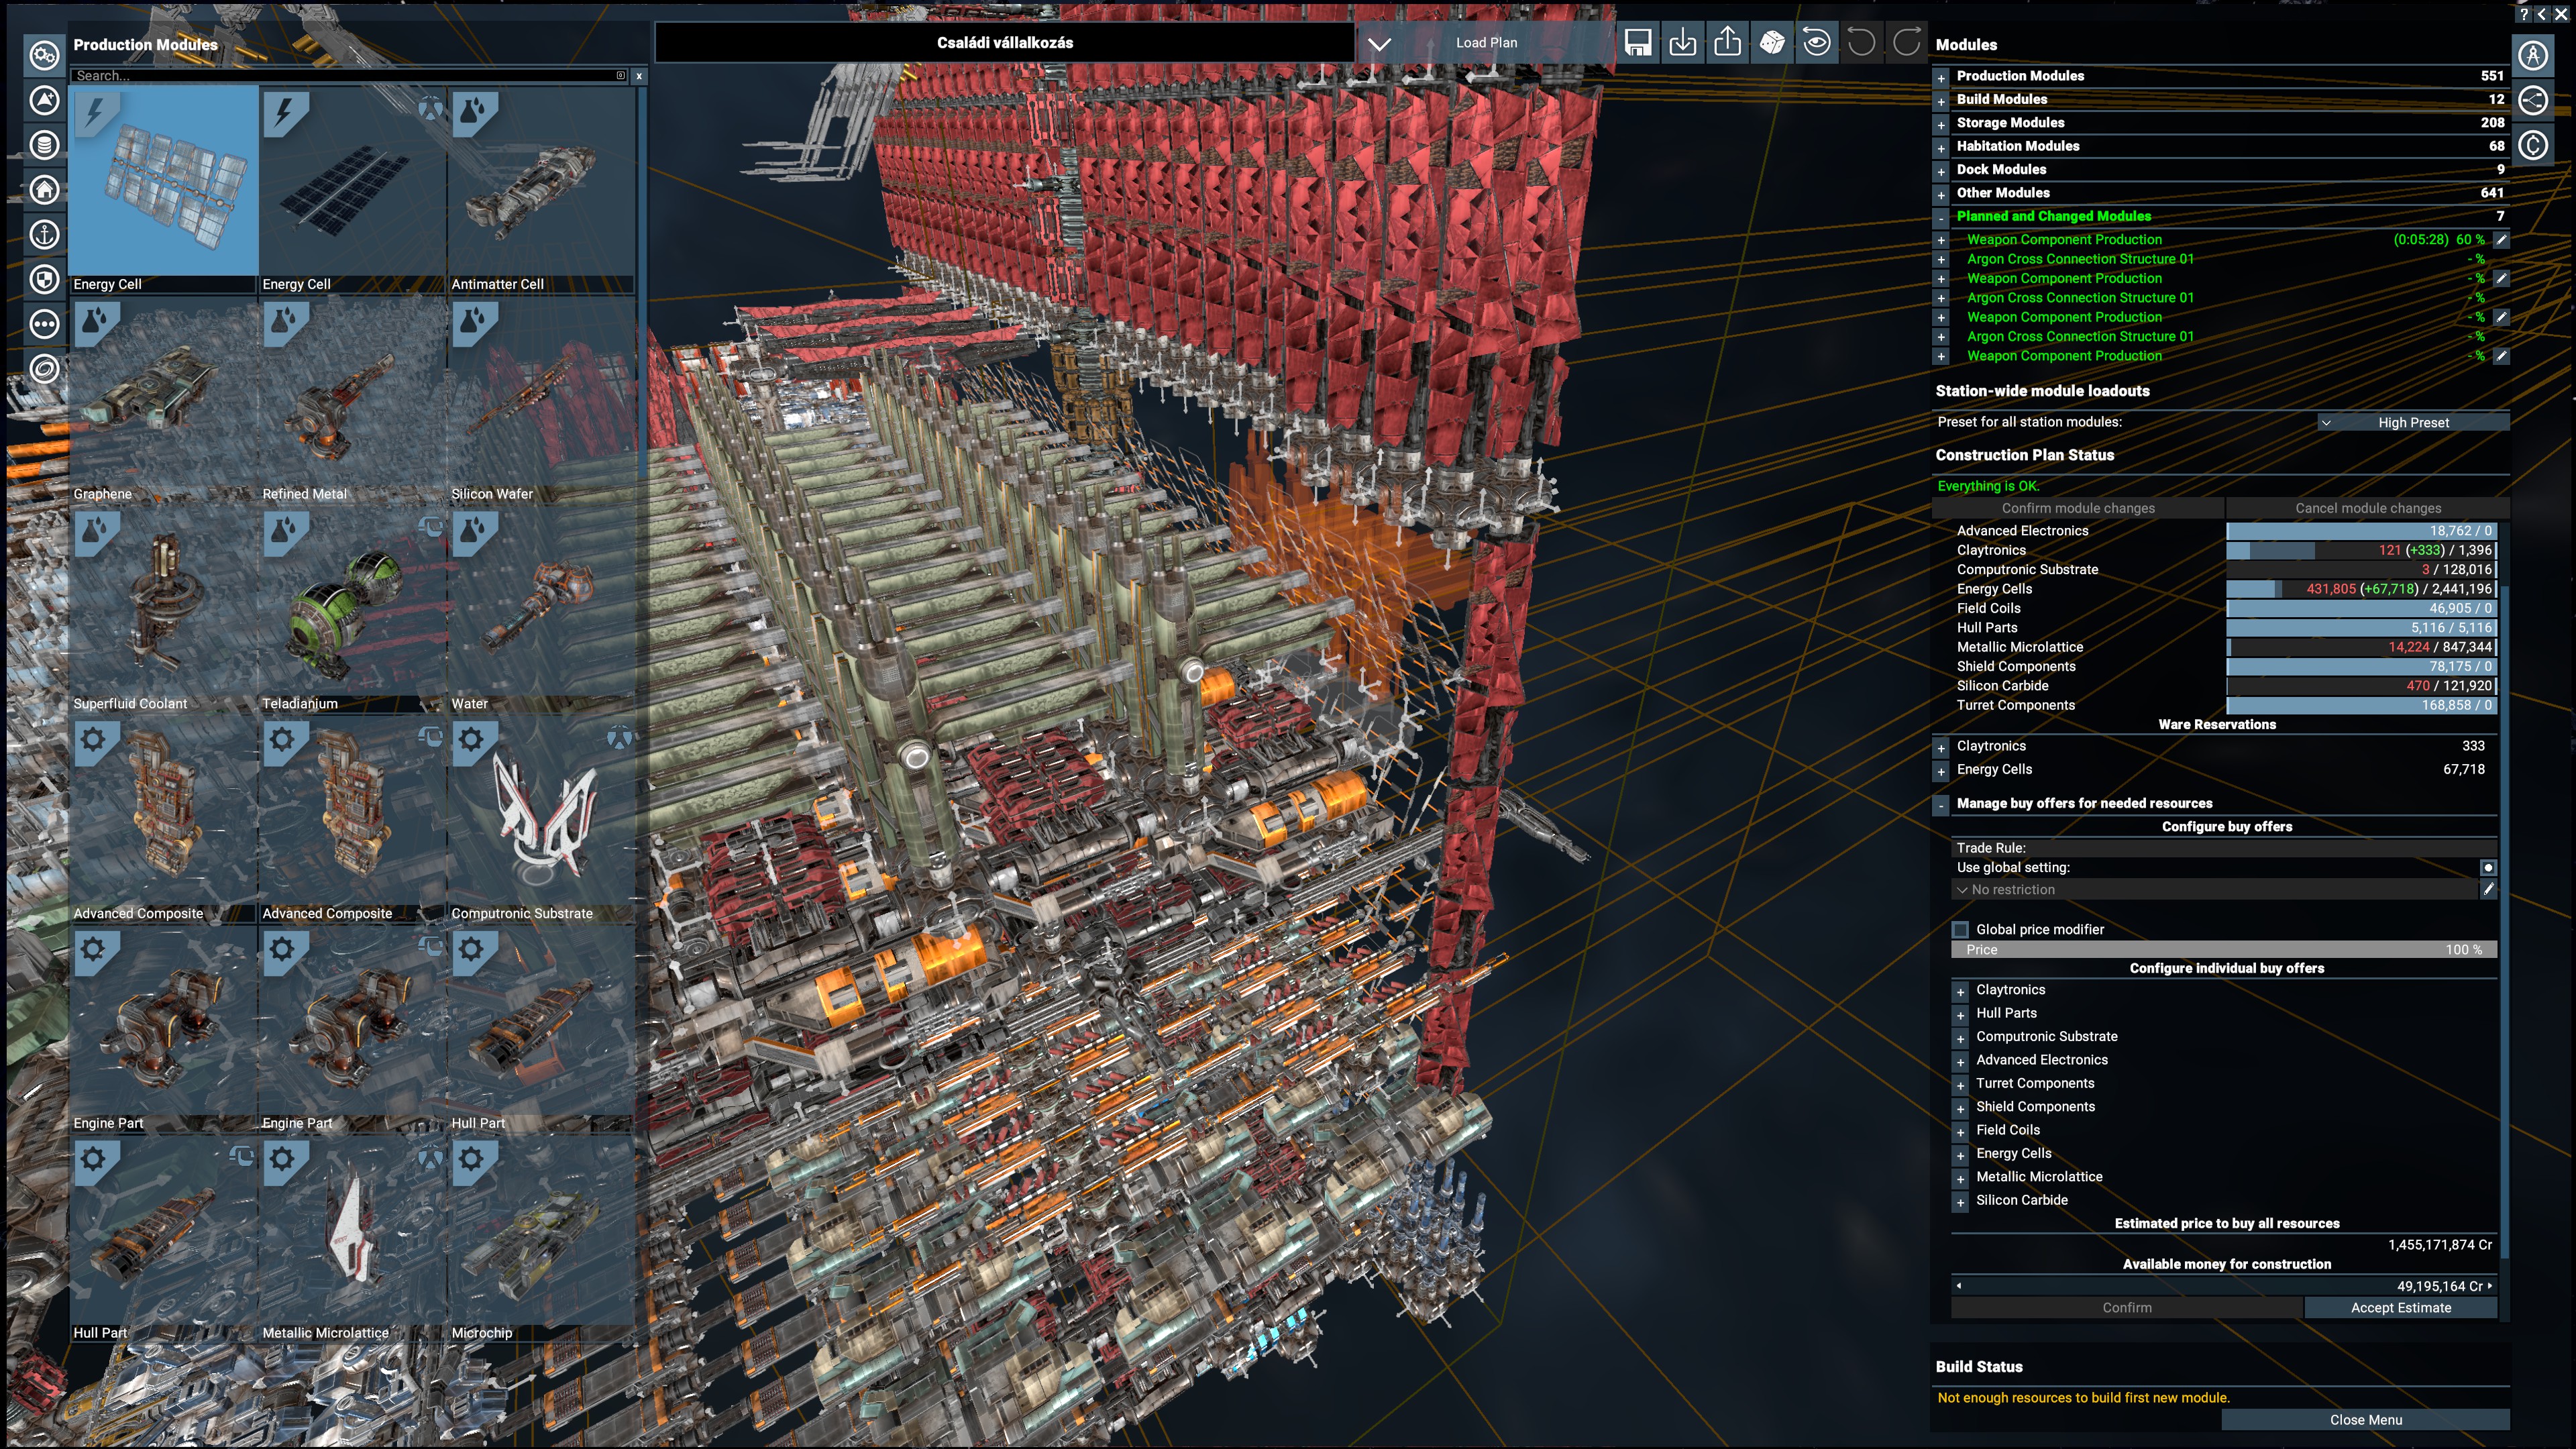Open the High Preset loadout dropdown
Viewport: 2576px width, 1449px height.
(x=2412, y=423)
